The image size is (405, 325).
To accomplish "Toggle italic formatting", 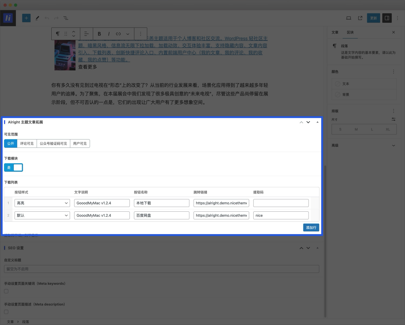I will point(109,34).
